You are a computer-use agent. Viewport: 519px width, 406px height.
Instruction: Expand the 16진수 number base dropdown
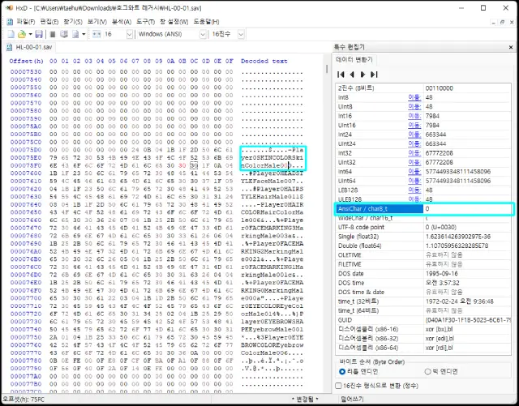(x=241, y=34)
